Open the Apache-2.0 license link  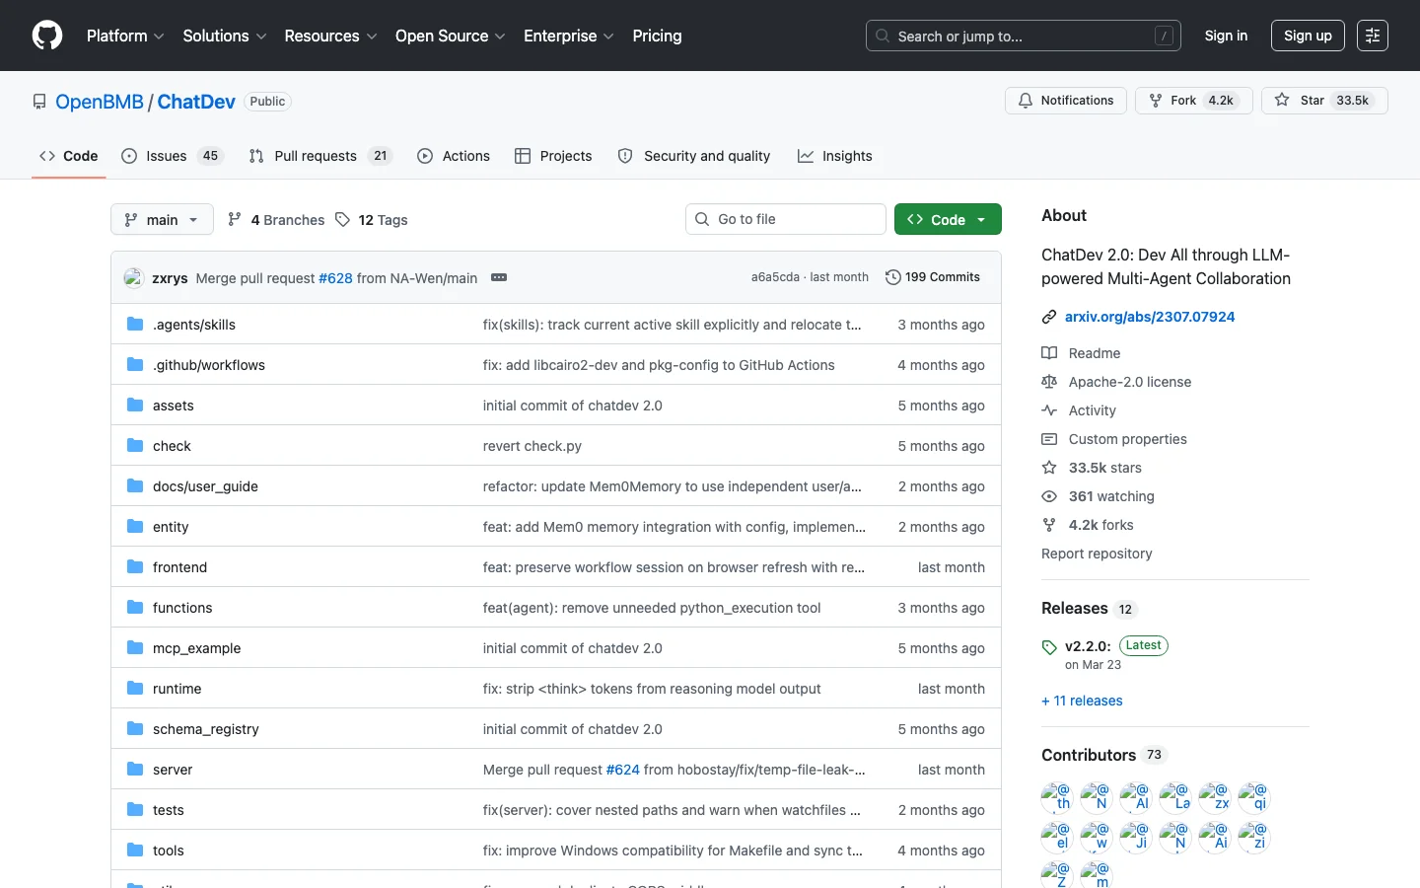(1116, 382)
